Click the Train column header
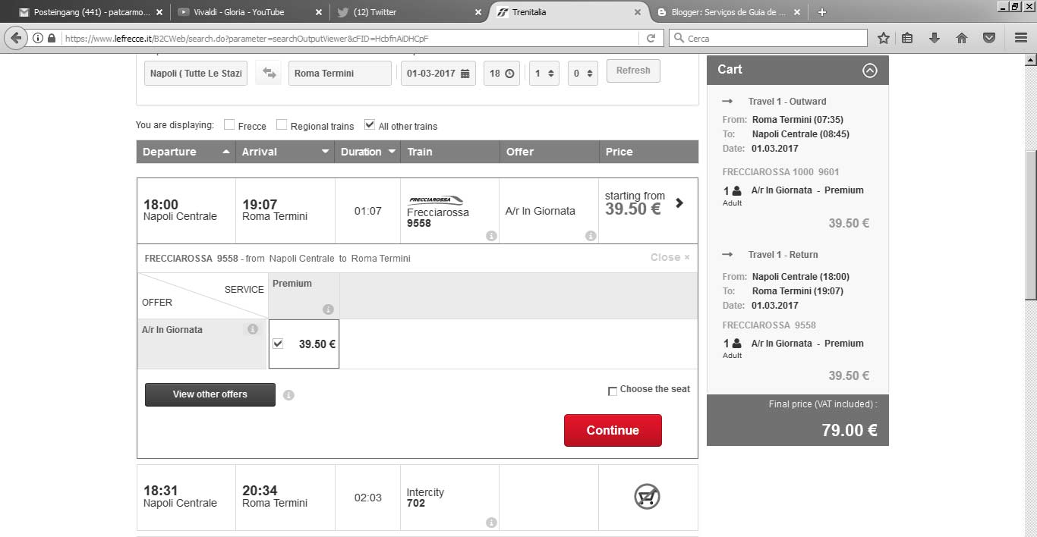1037x537 pixels. pyautogui.click(x=449, y=152)
